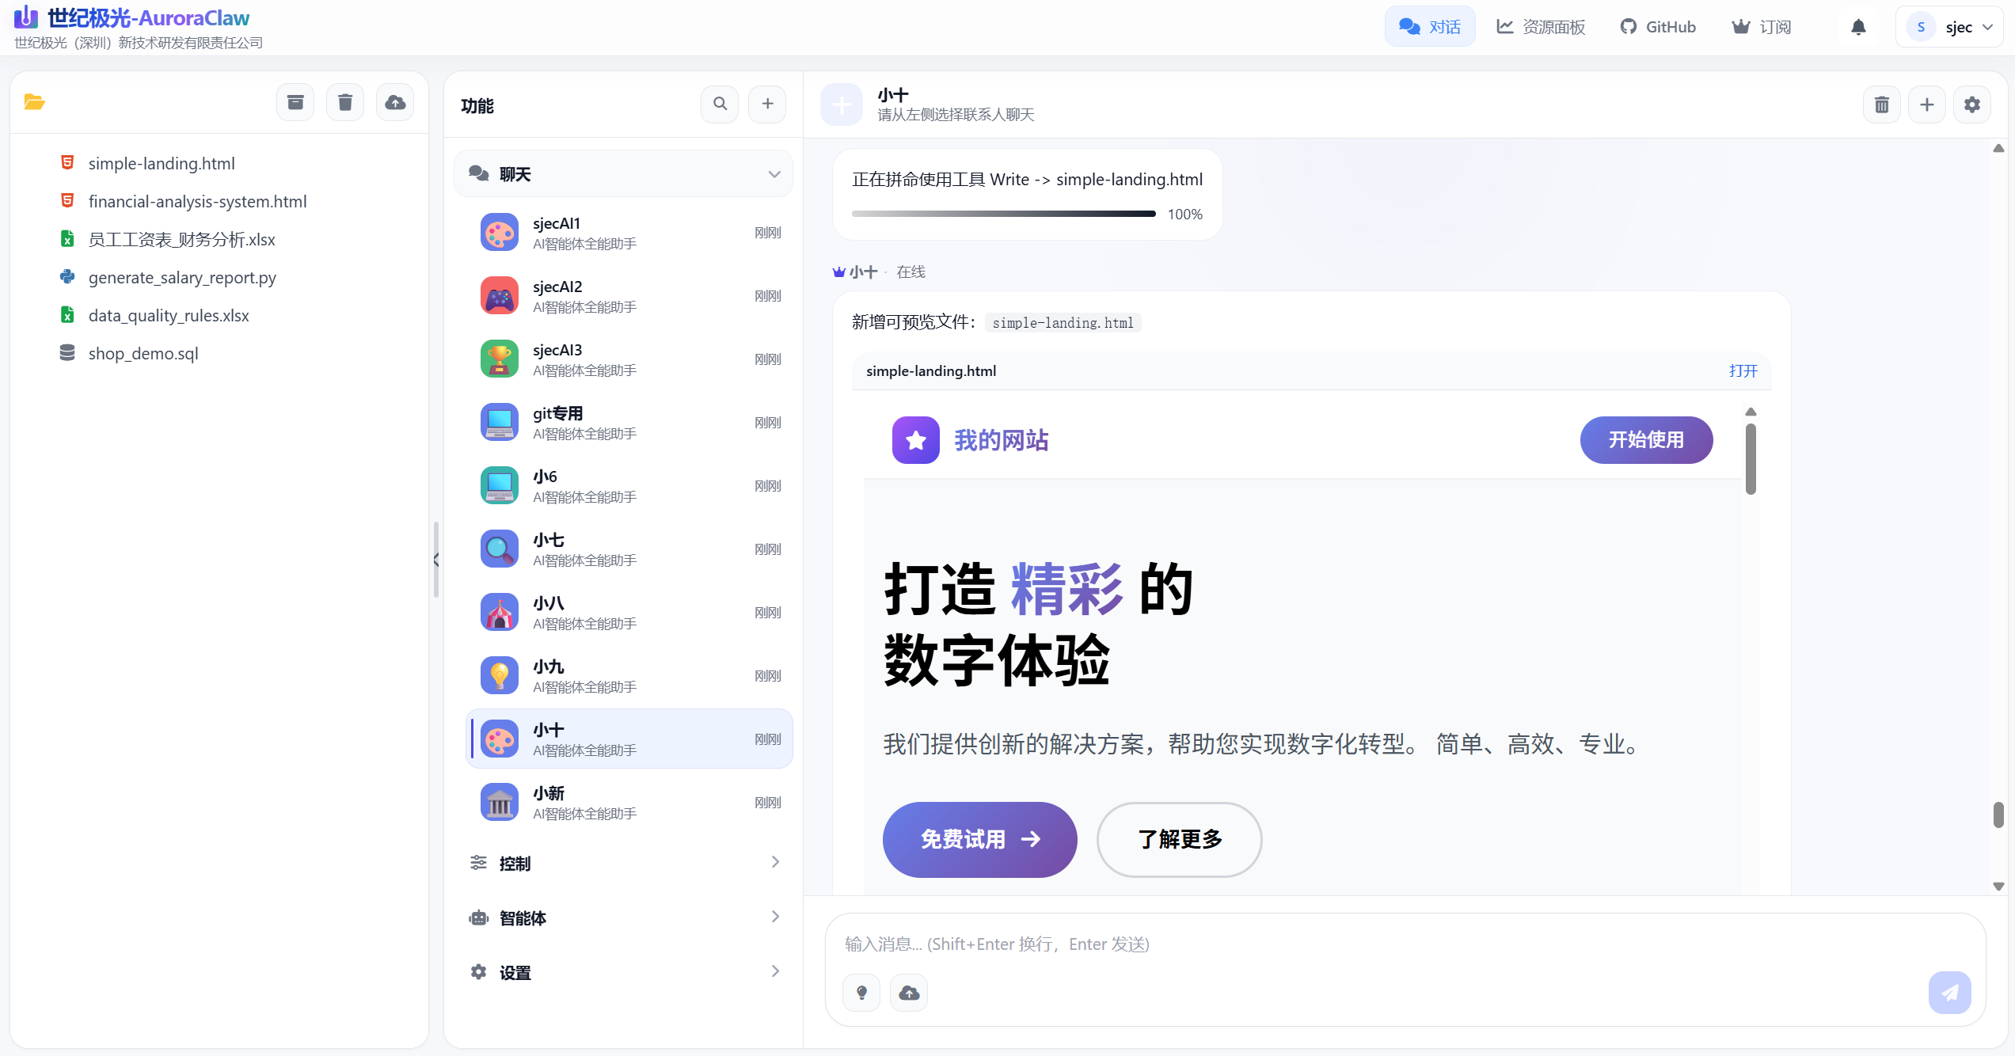Click the cloud upload icon in files panel
2015x1056 pixels.
(395, 102)
